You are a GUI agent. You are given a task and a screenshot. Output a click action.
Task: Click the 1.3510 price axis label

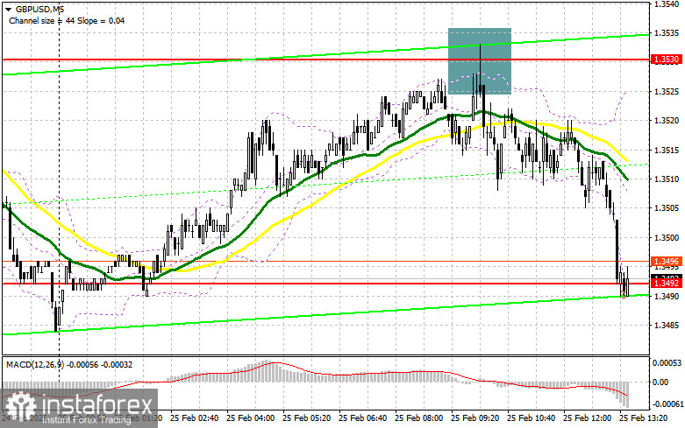click(667, 179)
